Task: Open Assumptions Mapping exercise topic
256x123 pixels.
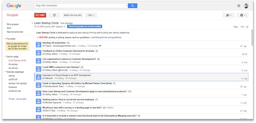Action: [x=89, y=116]
